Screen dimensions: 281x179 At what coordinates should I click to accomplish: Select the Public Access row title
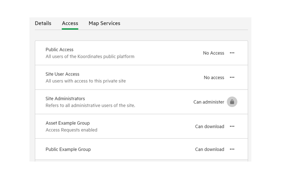[59, 50]
